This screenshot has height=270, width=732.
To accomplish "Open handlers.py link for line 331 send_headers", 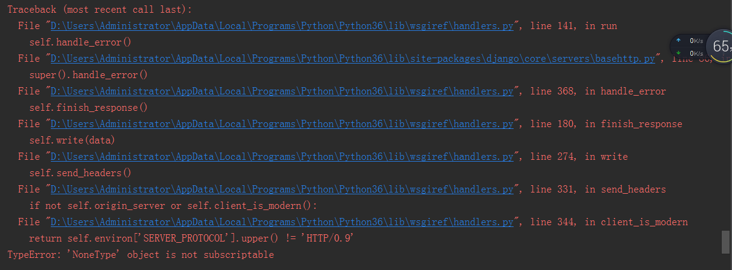I will pos(282,189).
